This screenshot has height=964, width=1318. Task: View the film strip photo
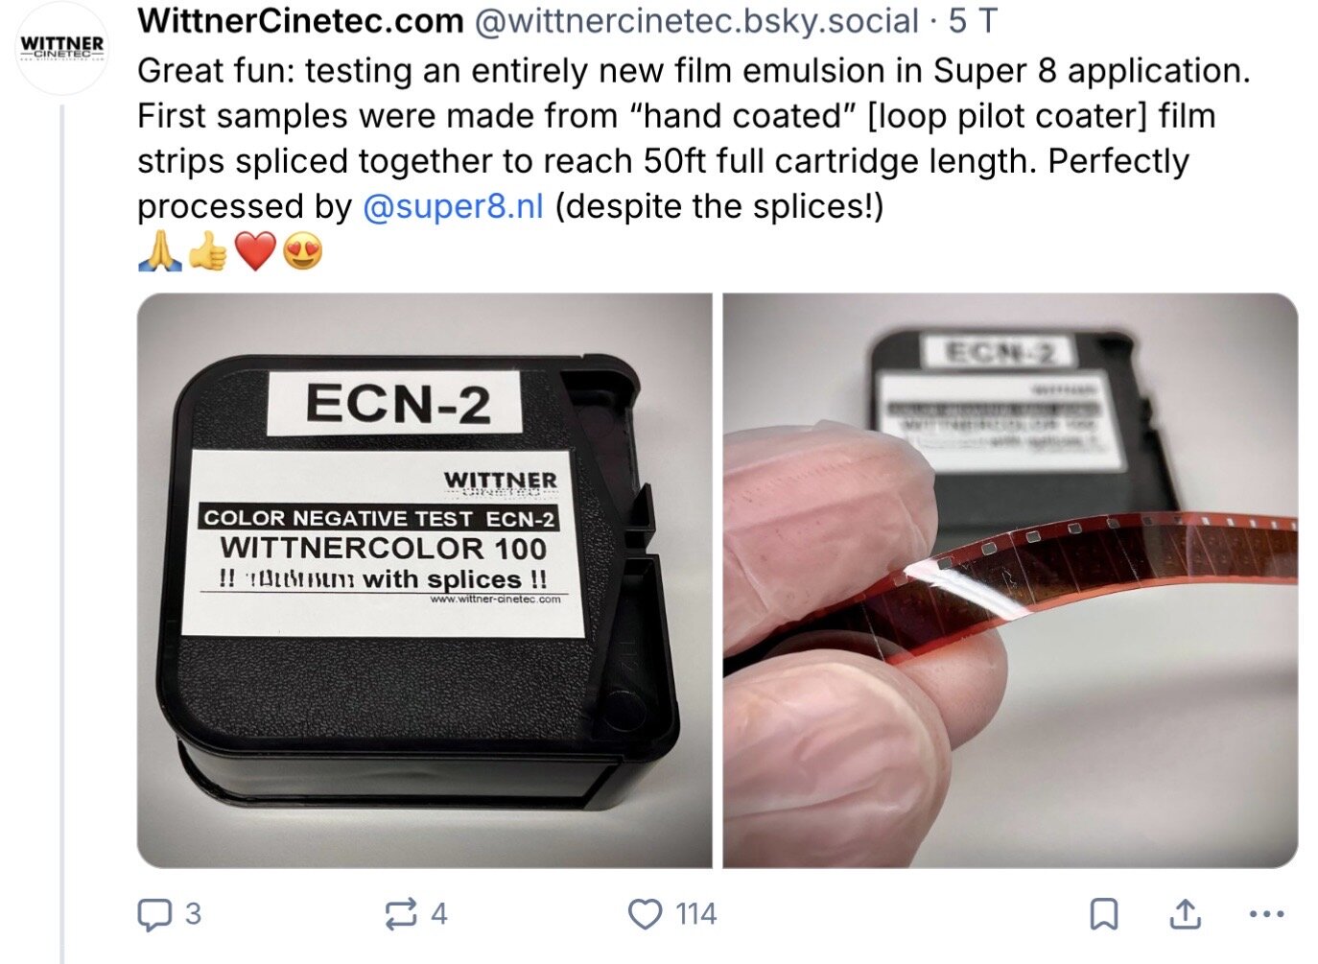coord(1010,580)
